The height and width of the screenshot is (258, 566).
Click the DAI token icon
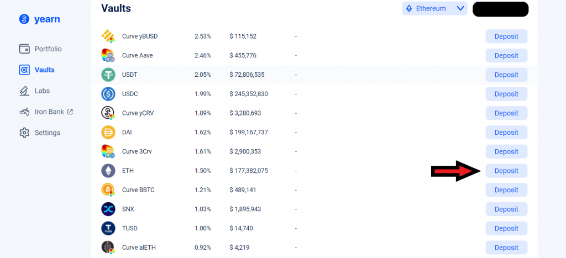point(108,133)
